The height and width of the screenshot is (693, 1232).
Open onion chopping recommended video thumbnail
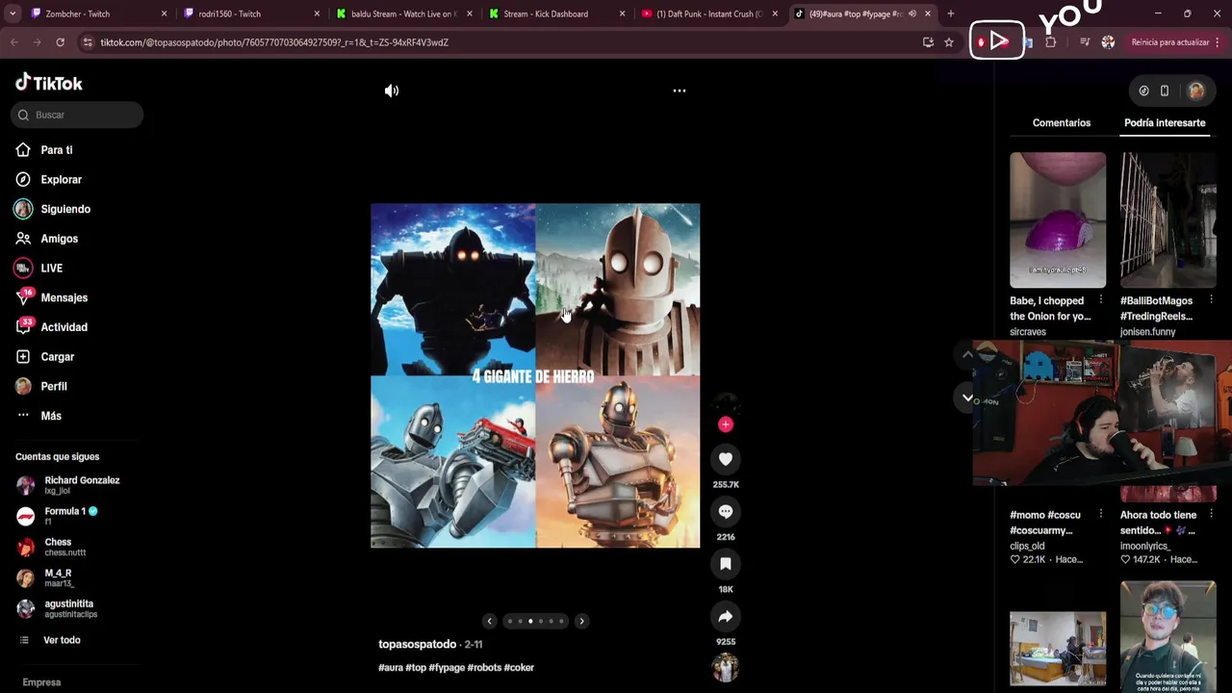(1058, 220)
